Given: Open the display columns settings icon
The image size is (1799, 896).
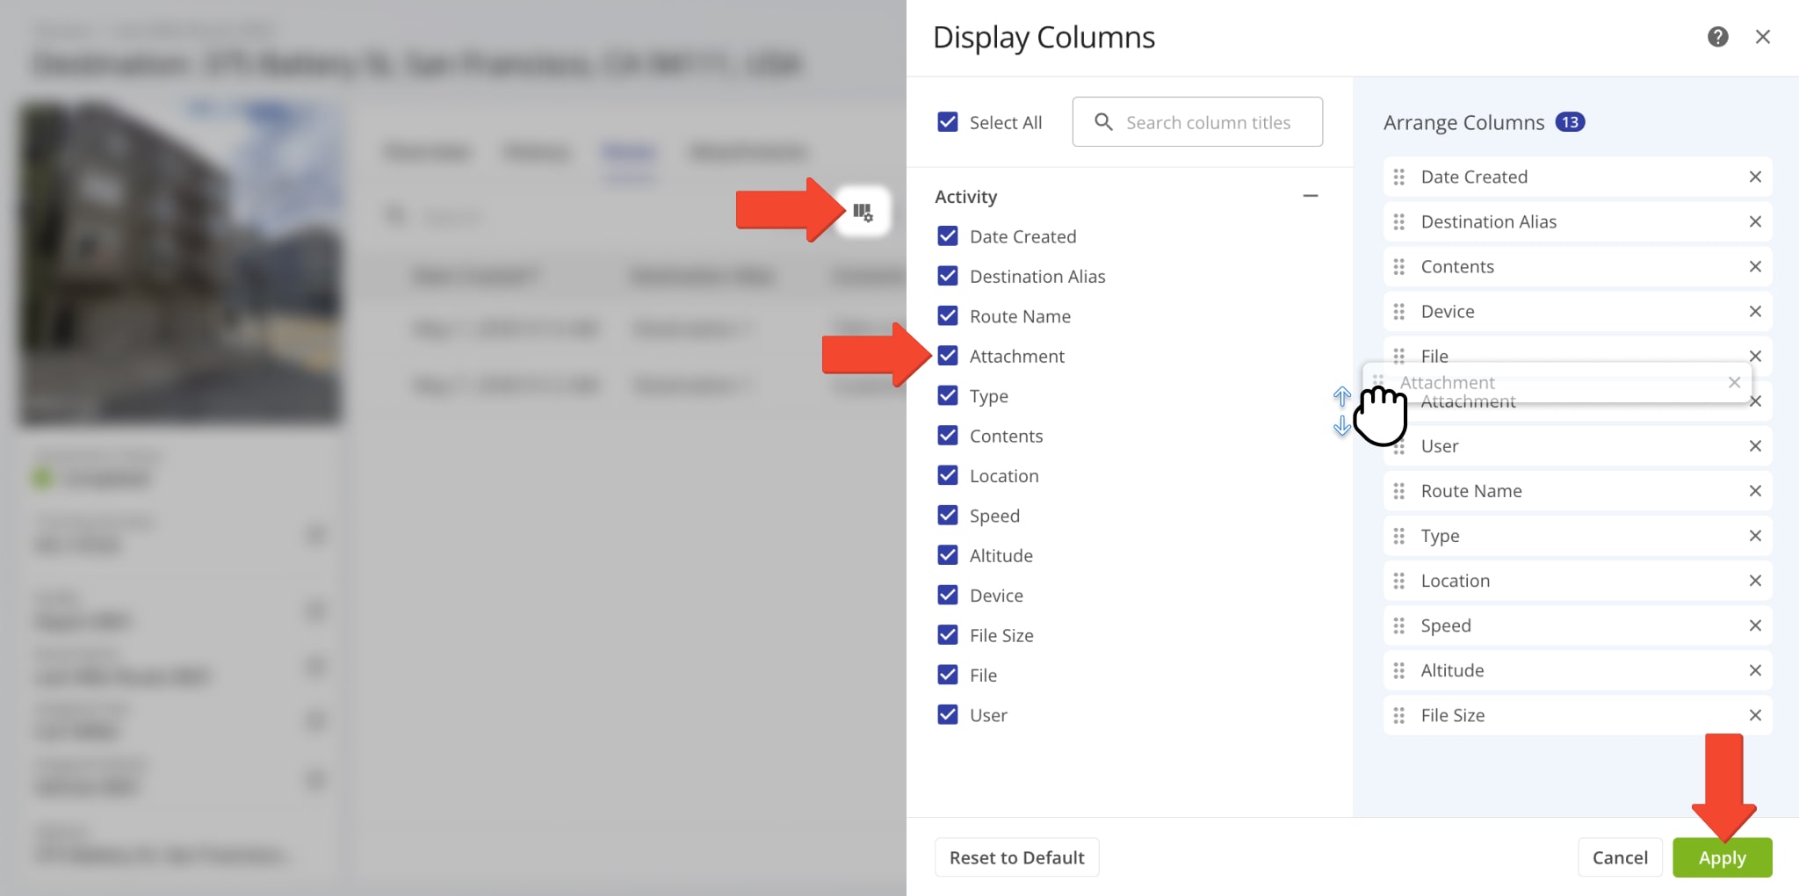Looking at the screenshot, I should [863, 212].
